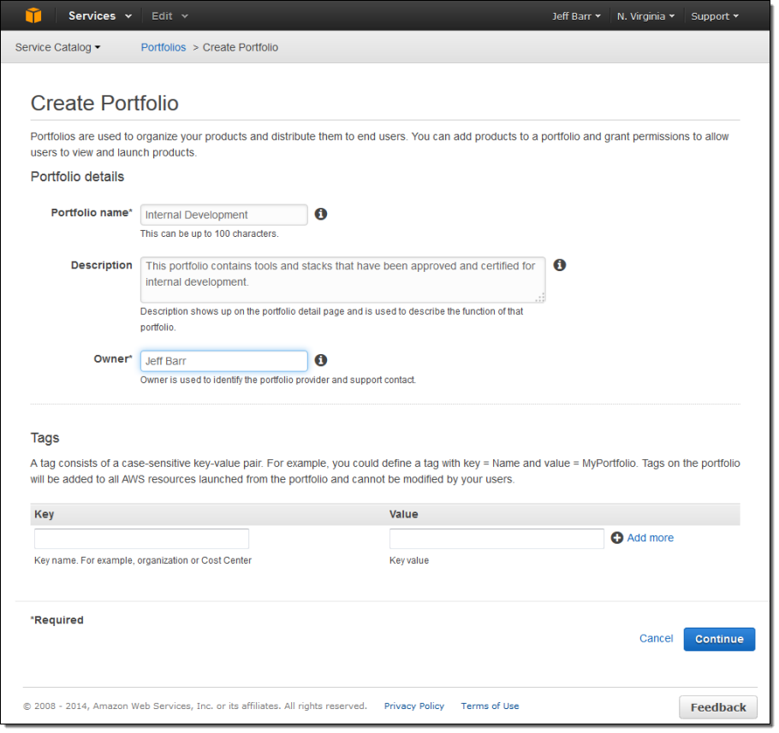Open the Feedback button
779x733 pixels.
pyautogui.click(x=717, y=707)
